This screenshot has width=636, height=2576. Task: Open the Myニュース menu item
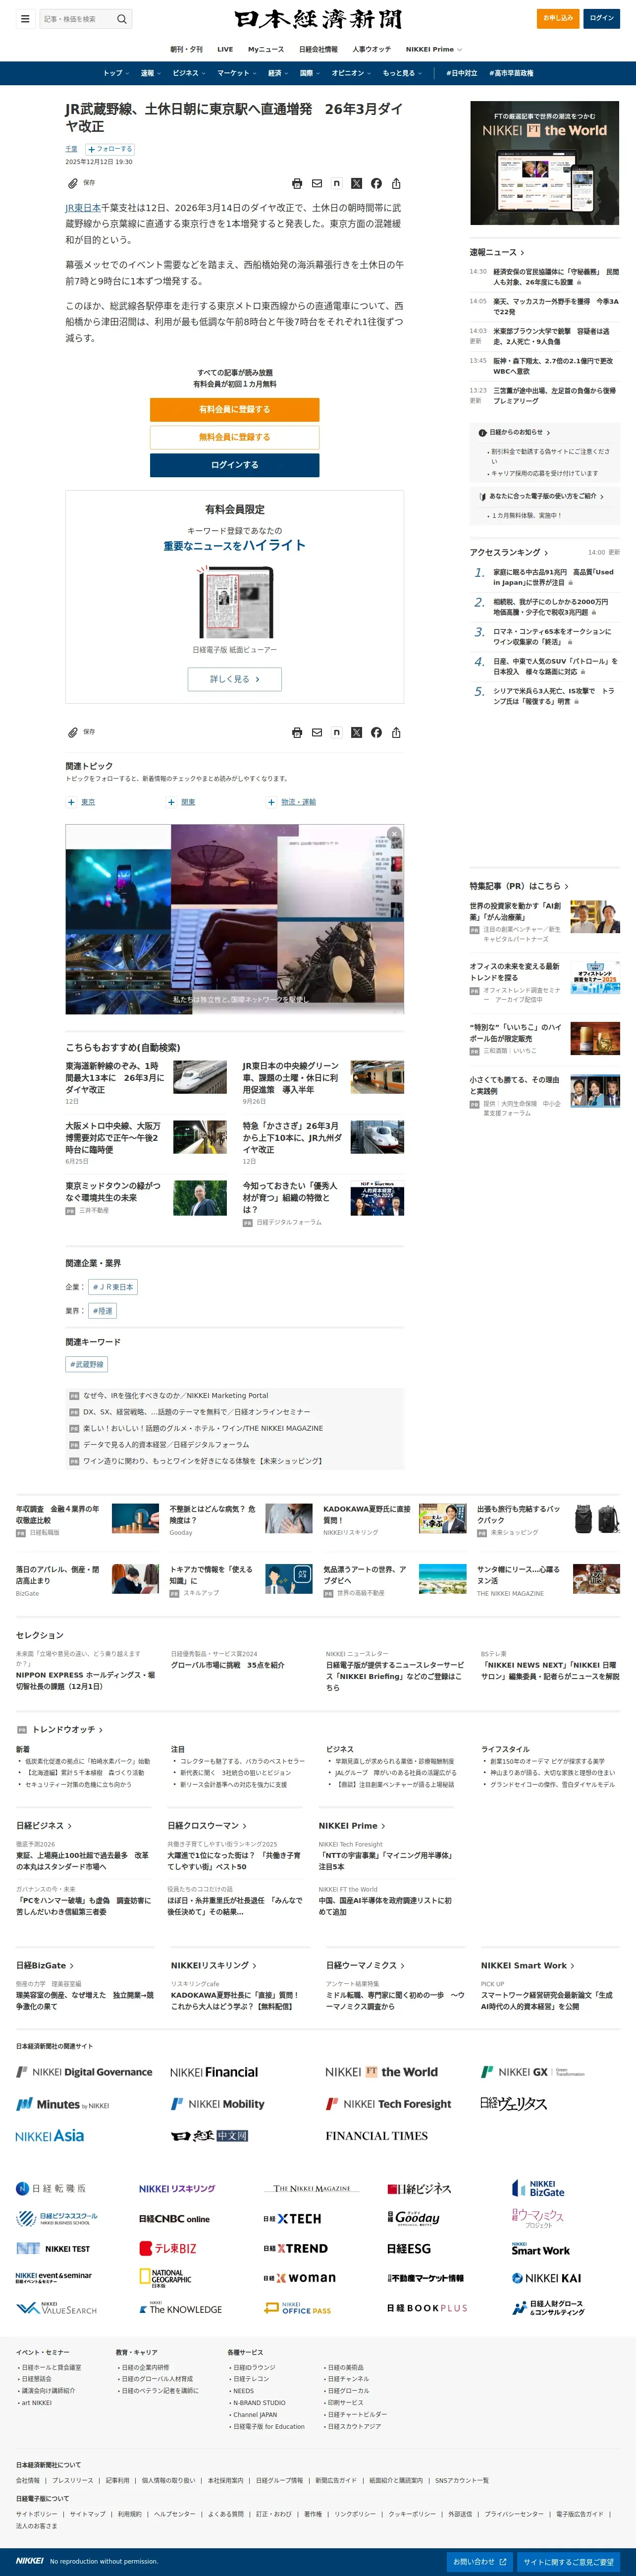click(266, 49)
